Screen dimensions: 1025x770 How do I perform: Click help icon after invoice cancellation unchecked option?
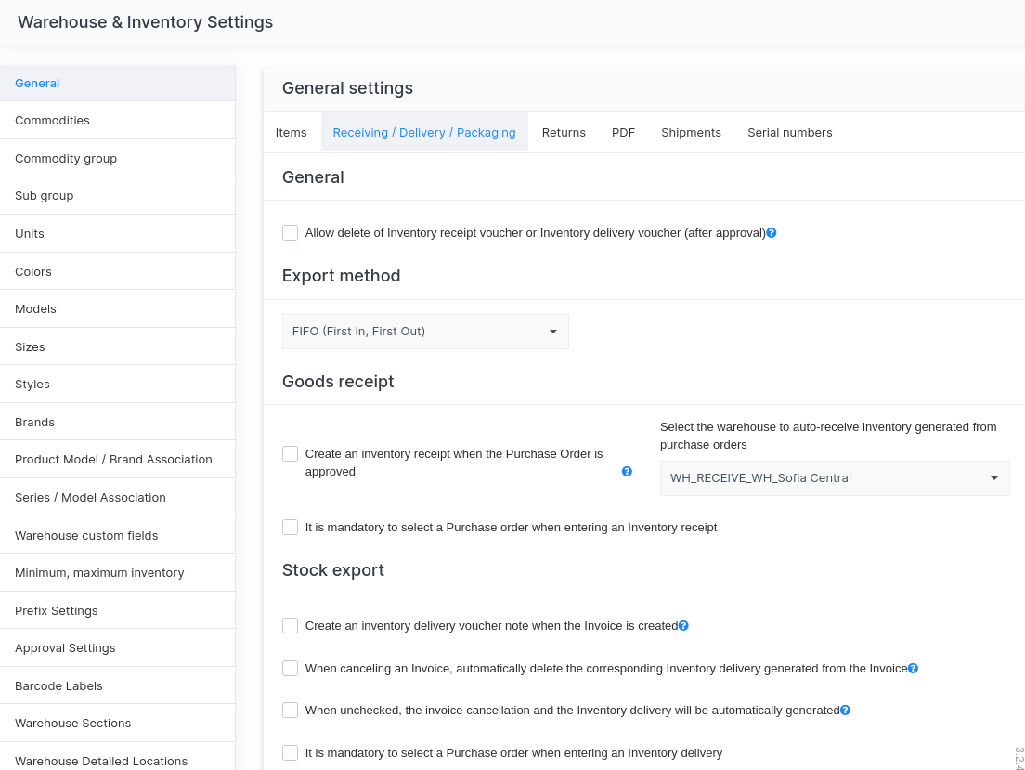[x=845, y=711]
